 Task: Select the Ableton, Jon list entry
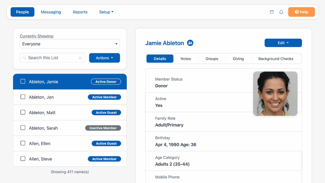(70, 97)
